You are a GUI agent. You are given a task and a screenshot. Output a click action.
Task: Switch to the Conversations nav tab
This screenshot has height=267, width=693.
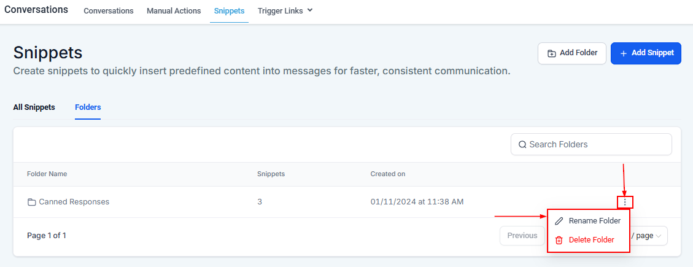[x=109, y=11]
